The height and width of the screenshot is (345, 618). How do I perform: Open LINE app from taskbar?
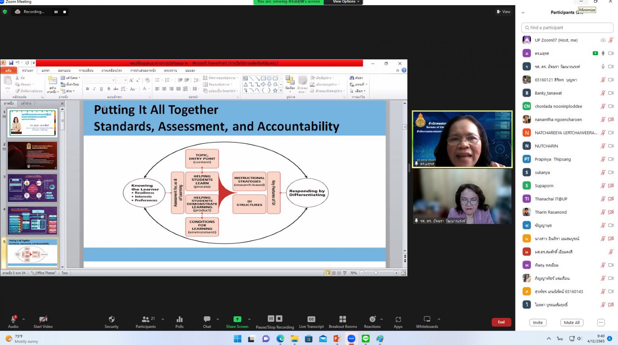pos(366,339)
